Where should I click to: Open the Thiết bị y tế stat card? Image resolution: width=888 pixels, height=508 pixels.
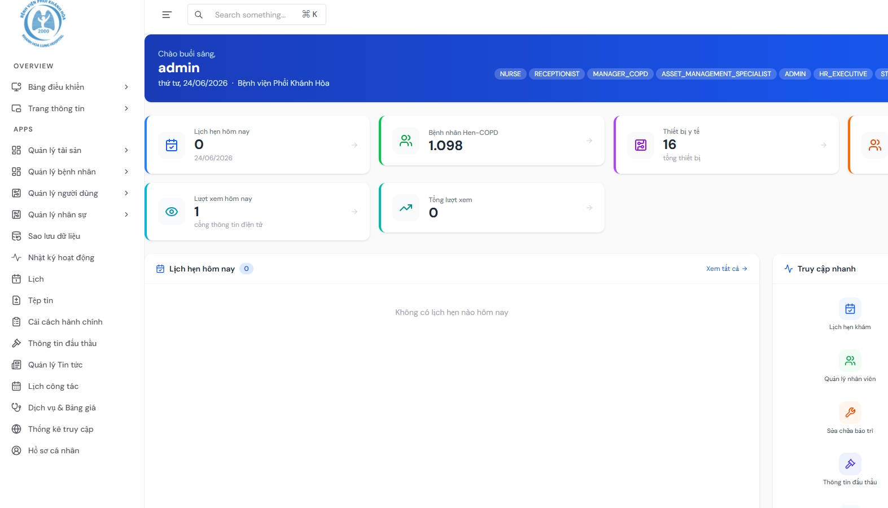[x=726, y=144]
